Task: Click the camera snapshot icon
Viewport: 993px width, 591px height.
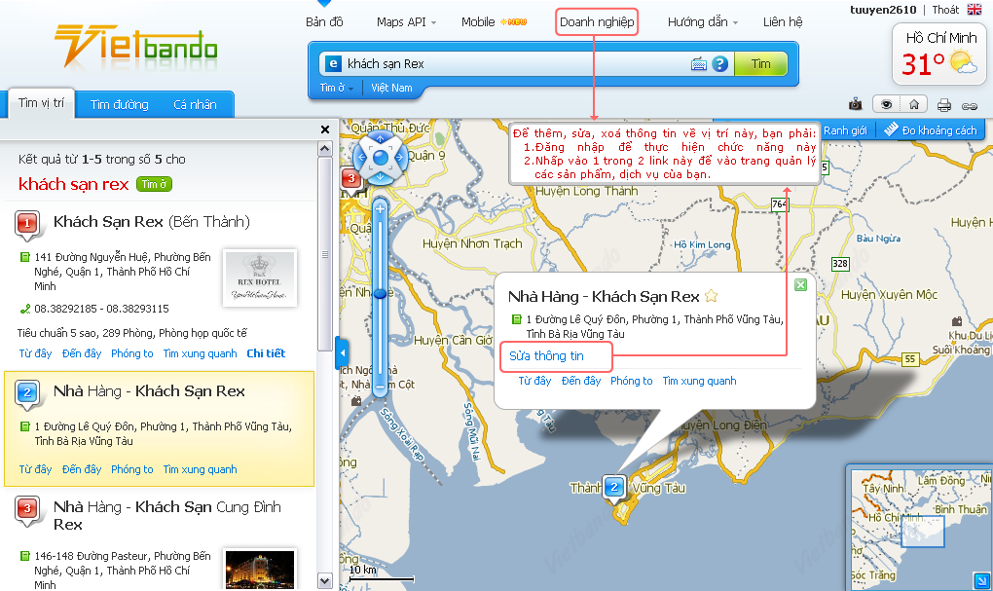Action: [856, 104]
